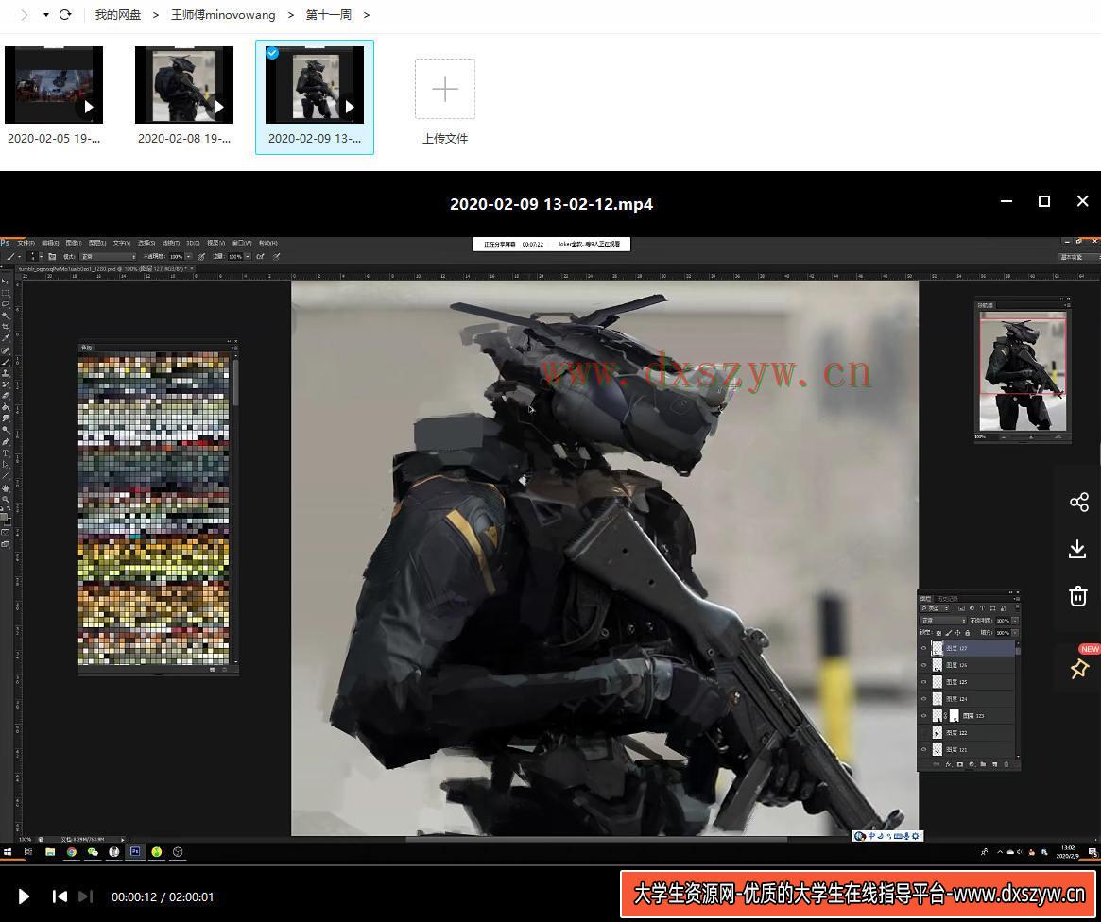Expand the brush flow 100% dropdown arrow

click(248, 257)
